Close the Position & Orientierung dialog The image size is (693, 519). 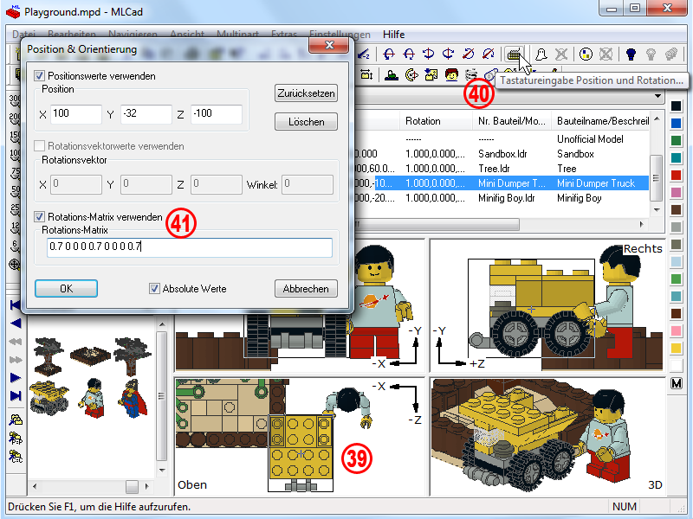coord(329,46)
